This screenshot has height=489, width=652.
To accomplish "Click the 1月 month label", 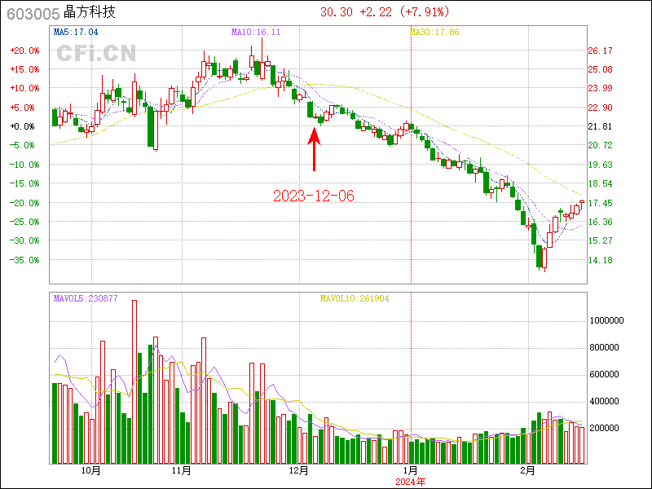I will pyautogui.click(x=411, y=471).
